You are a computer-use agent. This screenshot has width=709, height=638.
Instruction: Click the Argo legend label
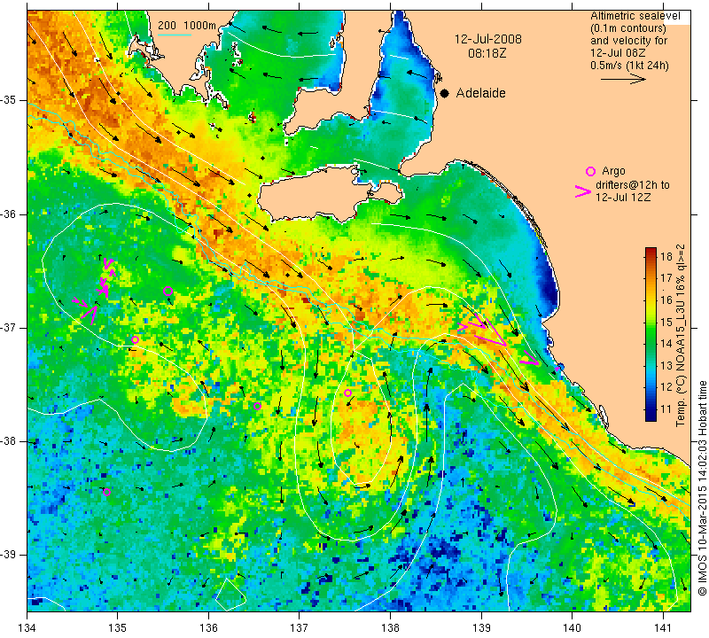pos(613,171)
